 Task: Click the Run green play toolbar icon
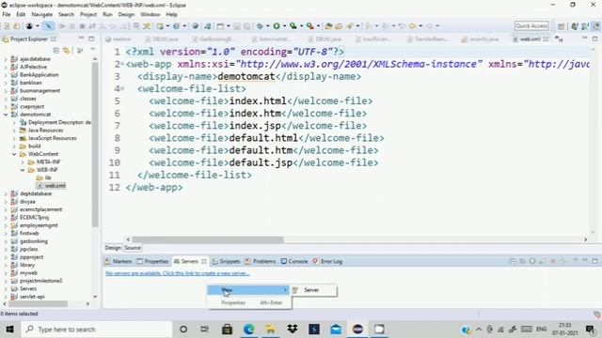click(x=276, y=26)
